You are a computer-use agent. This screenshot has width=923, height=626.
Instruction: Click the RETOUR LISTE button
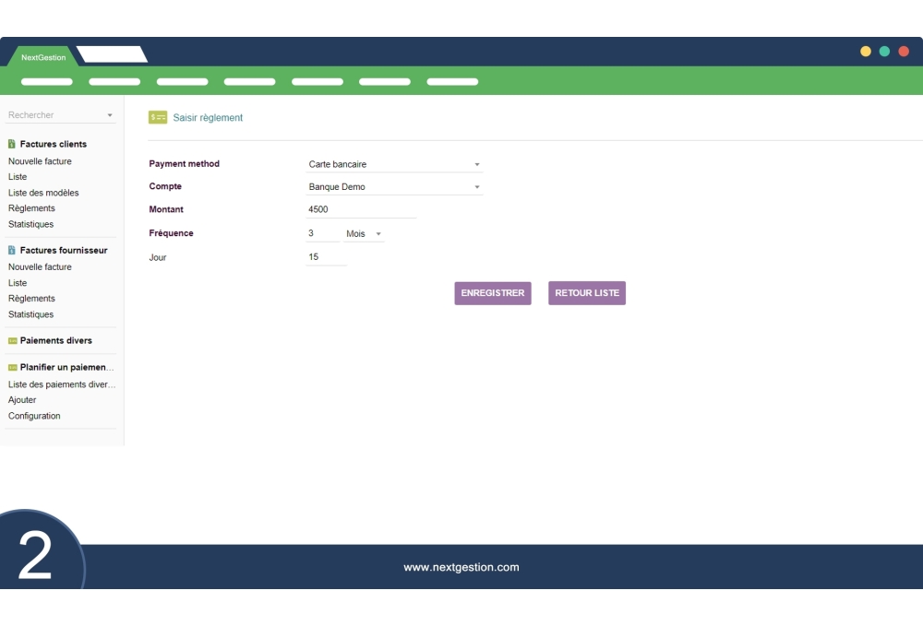tap(587, 293)
